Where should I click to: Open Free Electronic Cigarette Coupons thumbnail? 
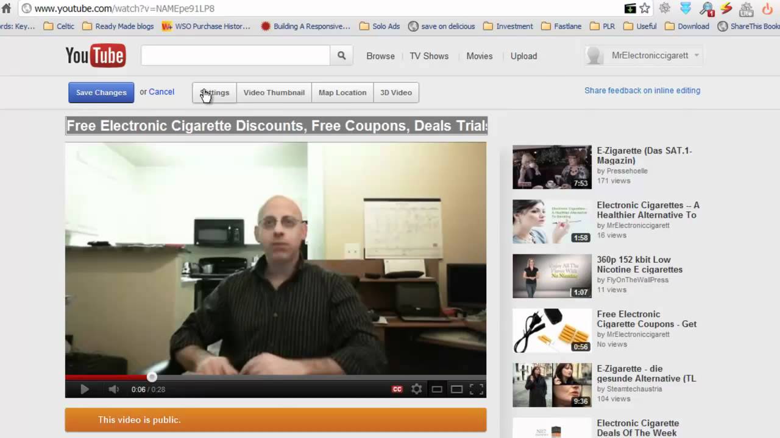tap(552, 330)
